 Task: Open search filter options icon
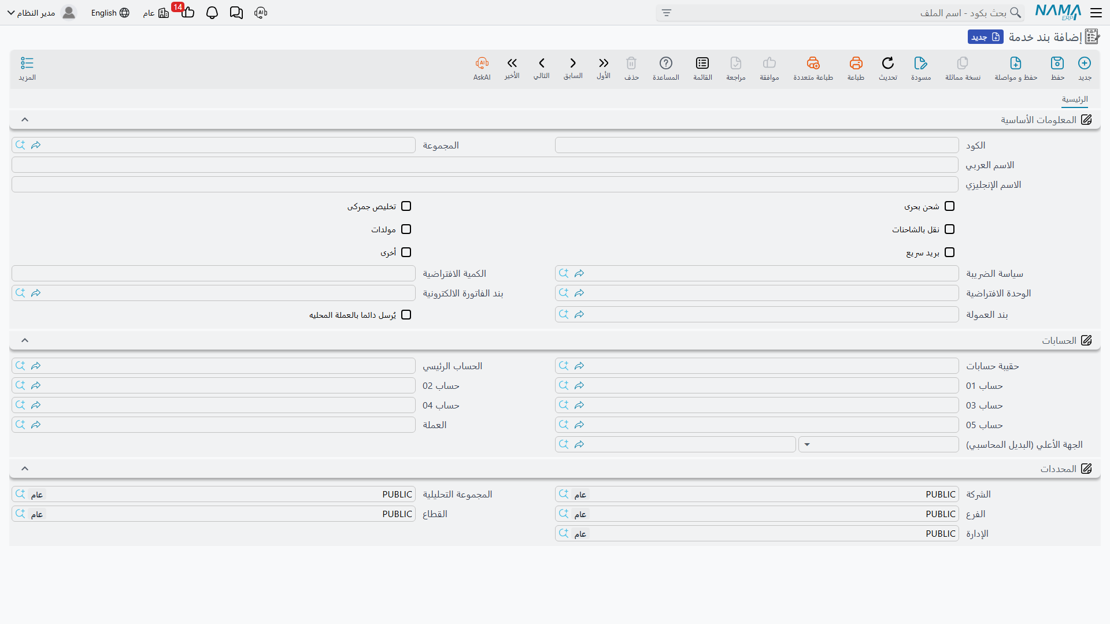[667, 13]
